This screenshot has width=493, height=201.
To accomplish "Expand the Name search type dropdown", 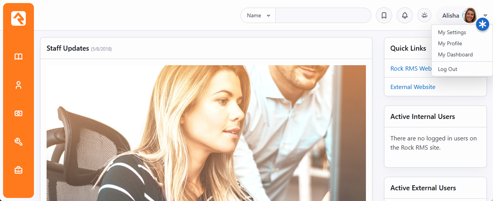I will pyautogui.click(x=258, y=16).
